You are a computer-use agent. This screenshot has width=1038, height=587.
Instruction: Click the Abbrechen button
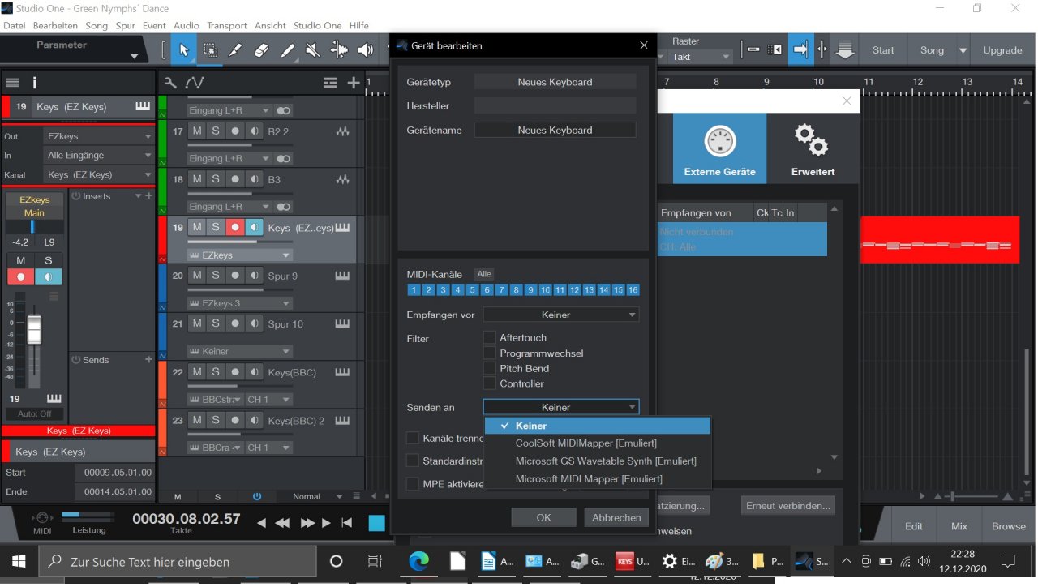click(616, 517)
